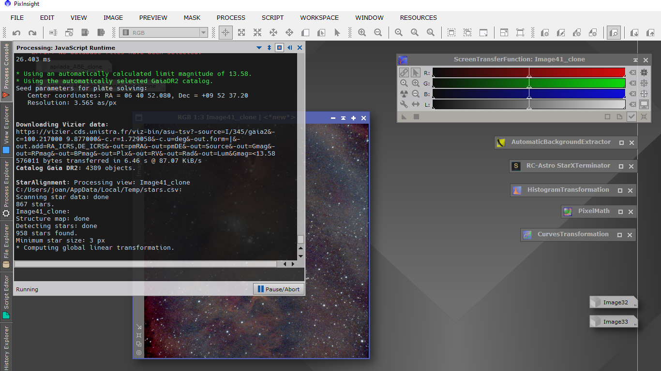This screenshot has width=661, height=371.
Task: Open the PROCESS menu
Action: pyautogui.click(x=231, y=17)
